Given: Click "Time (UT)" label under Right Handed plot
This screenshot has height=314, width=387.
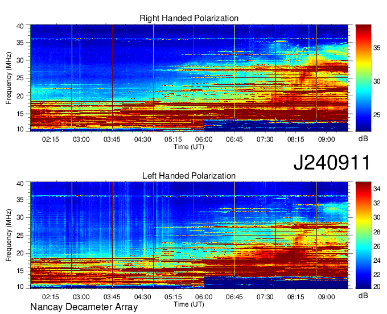Looking at the screenshot, I should pos(189,147).
